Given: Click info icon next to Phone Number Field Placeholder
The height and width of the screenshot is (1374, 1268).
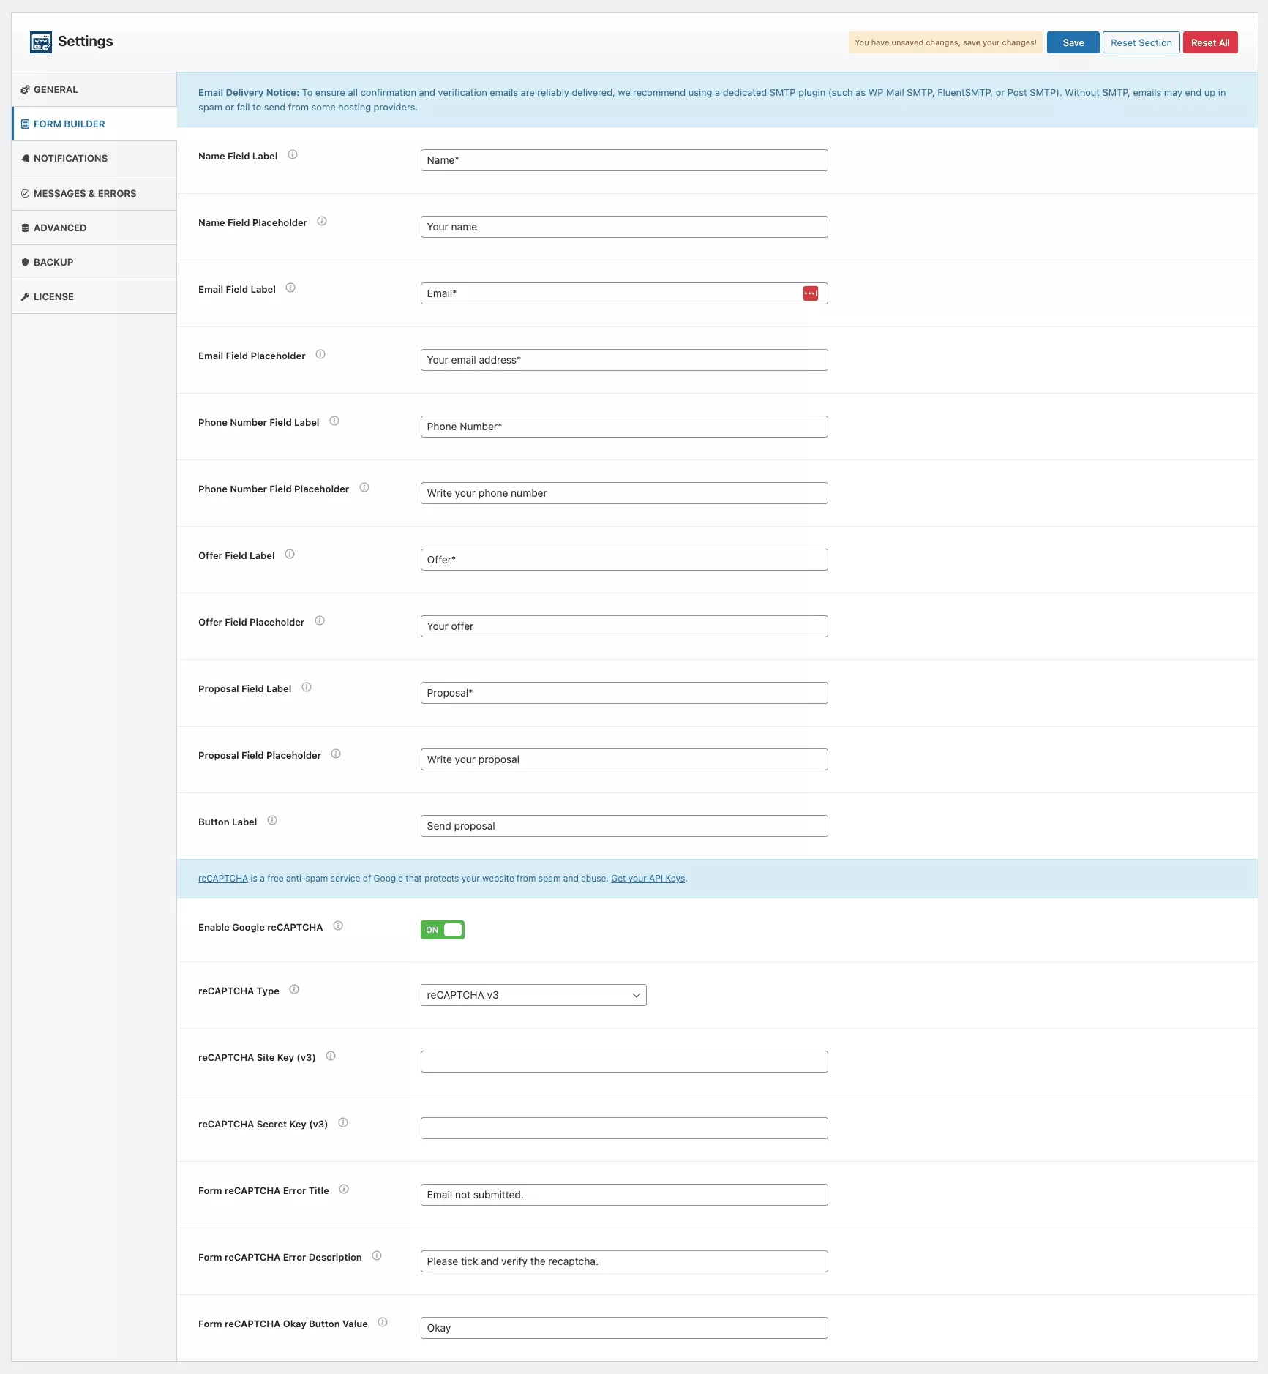Looking at the screenshot, I should pyautogui.click(x=364, y=488).
